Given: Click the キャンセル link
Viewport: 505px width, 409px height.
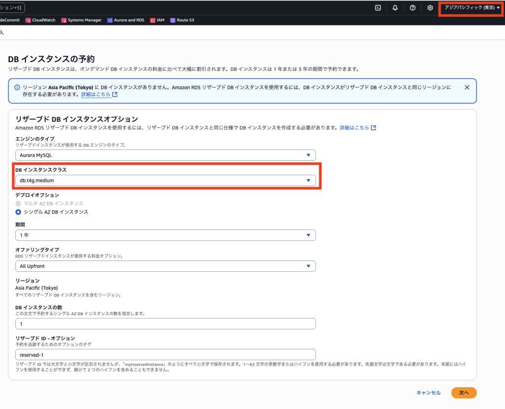Looking at the screenshot, I should [428, 393].
